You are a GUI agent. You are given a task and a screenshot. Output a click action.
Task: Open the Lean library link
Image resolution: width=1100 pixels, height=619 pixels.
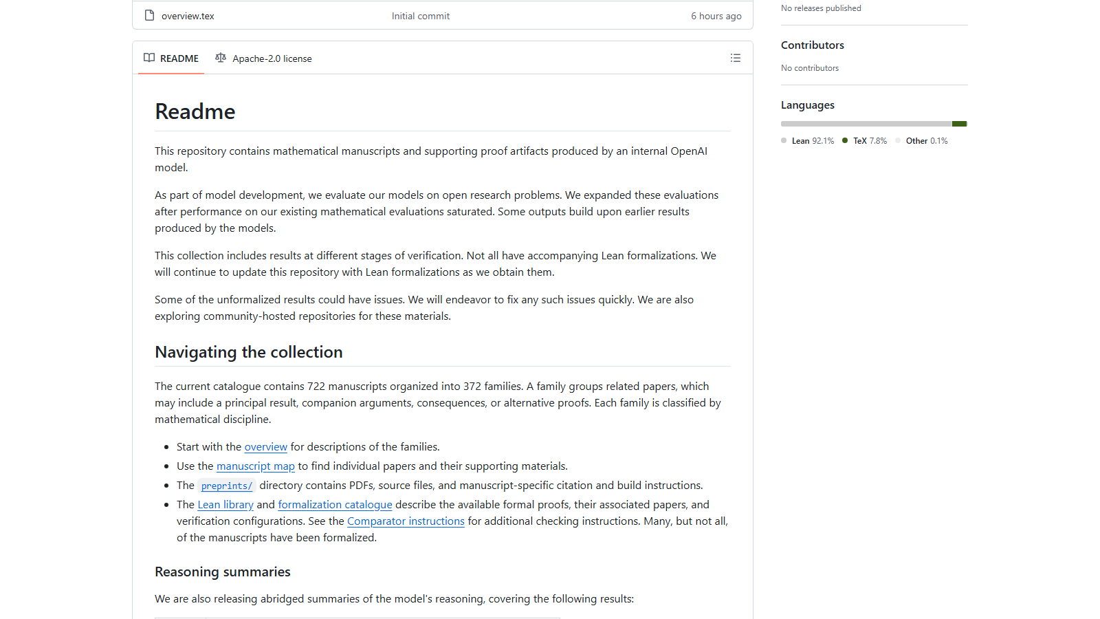tap(225, 505)
